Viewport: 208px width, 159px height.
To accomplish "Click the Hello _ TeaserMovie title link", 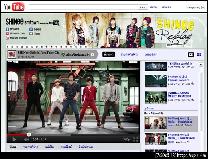I will tap(181, 136).
